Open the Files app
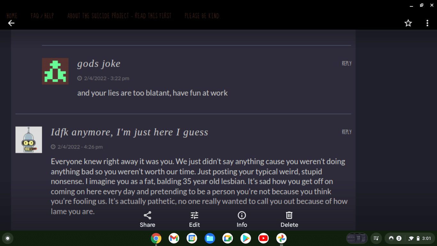 [x=210, y=238]
